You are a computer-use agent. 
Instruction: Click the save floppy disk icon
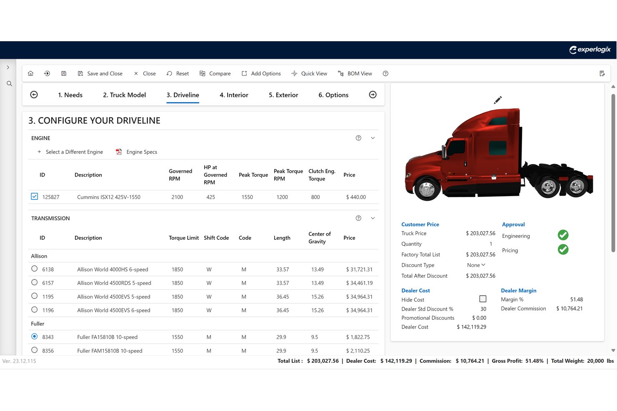[64, 74]
